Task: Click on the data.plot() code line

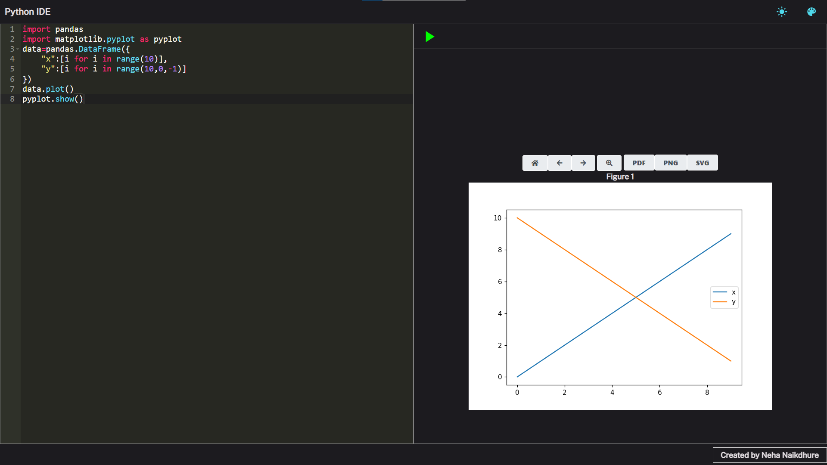Action: 48,89
